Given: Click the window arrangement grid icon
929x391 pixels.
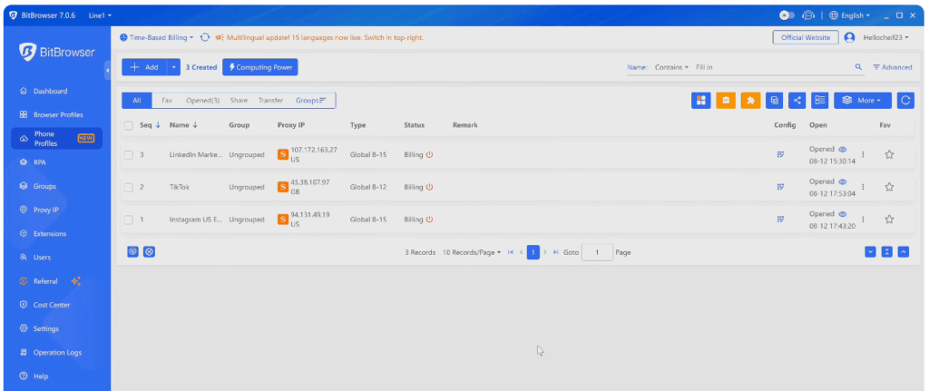Looking at the screenshot, I should (701, 100).
